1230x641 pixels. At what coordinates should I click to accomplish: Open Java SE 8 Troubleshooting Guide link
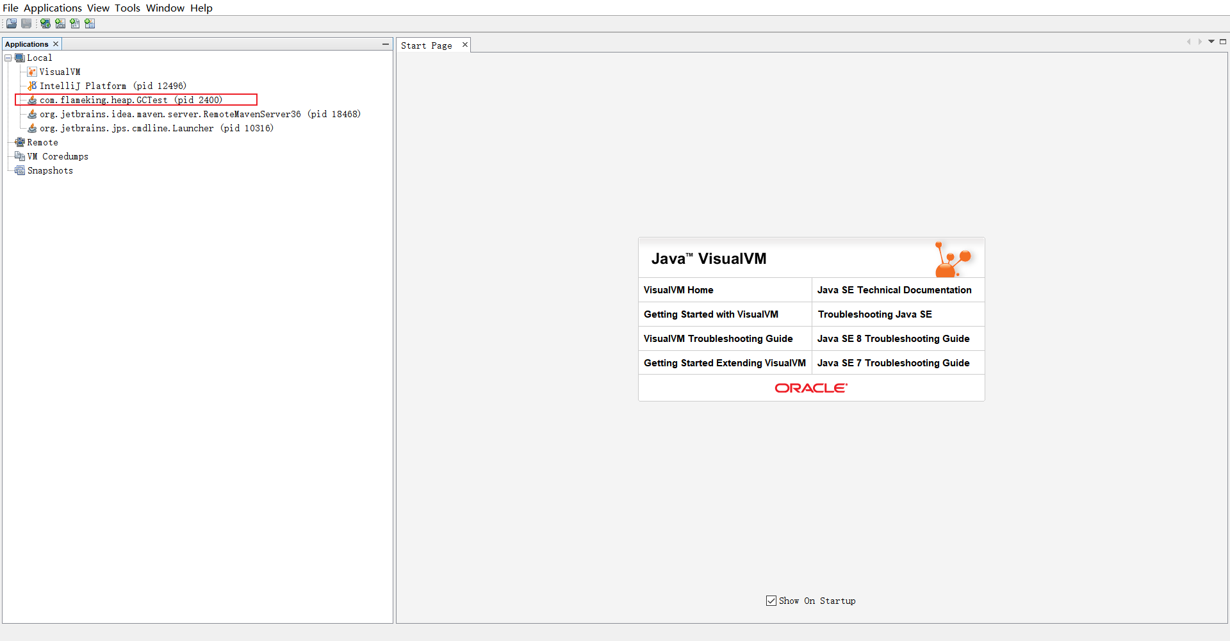pos(894,339)
